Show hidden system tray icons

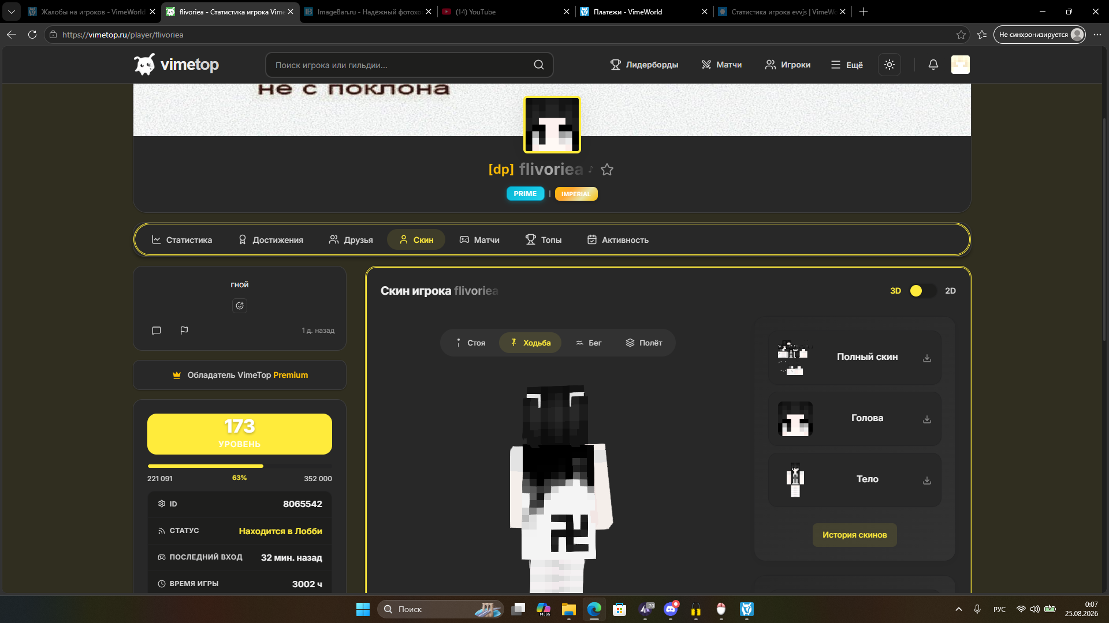tap(959, 609)
